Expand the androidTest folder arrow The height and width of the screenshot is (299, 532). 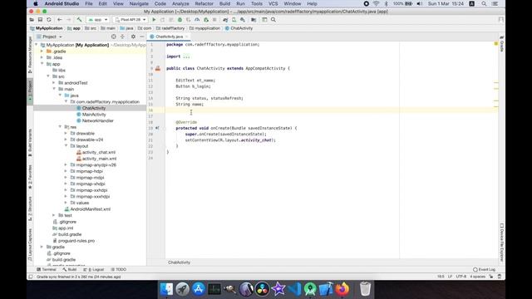[54, 83]
